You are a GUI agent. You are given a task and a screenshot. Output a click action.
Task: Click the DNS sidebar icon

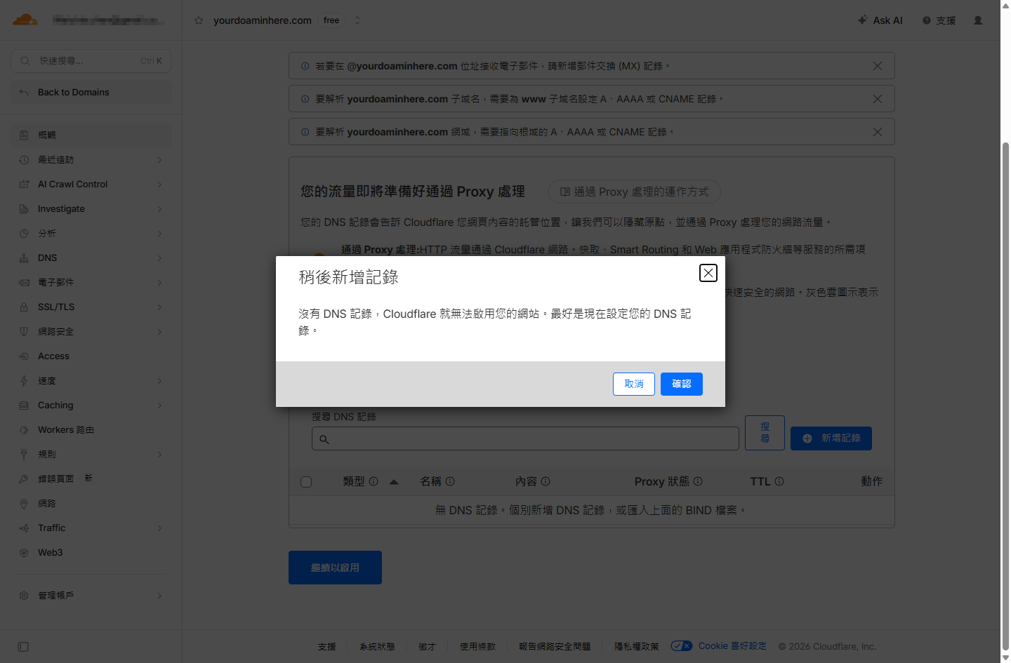click(x=24, y=258)
